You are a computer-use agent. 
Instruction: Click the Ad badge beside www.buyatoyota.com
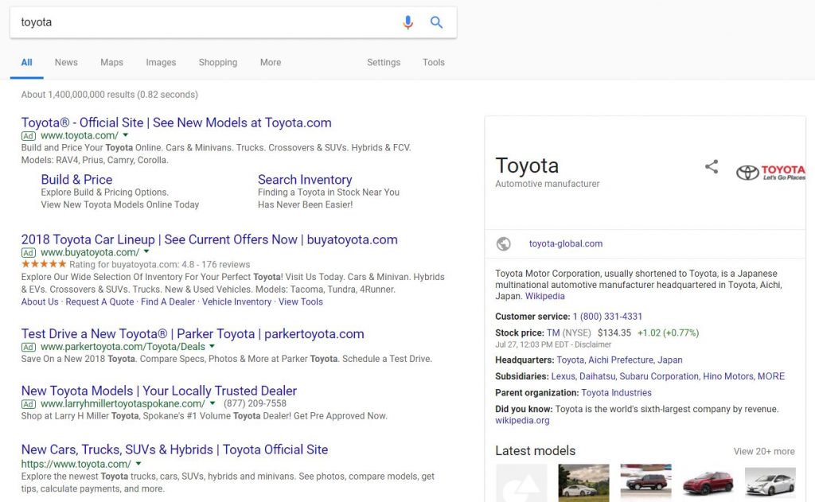29,253
